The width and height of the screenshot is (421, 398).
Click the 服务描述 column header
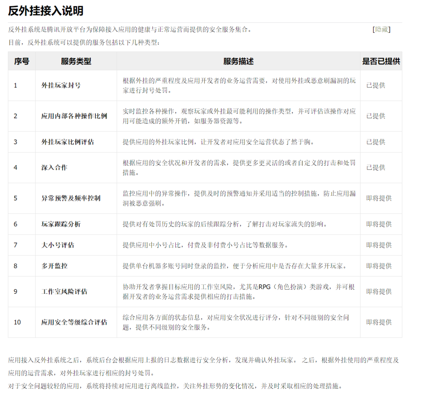(239, 61)
